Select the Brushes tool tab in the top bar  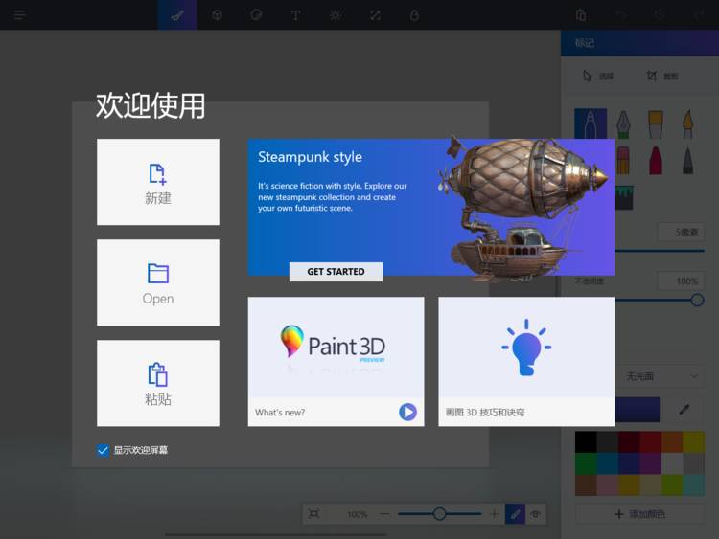(177, 15)
